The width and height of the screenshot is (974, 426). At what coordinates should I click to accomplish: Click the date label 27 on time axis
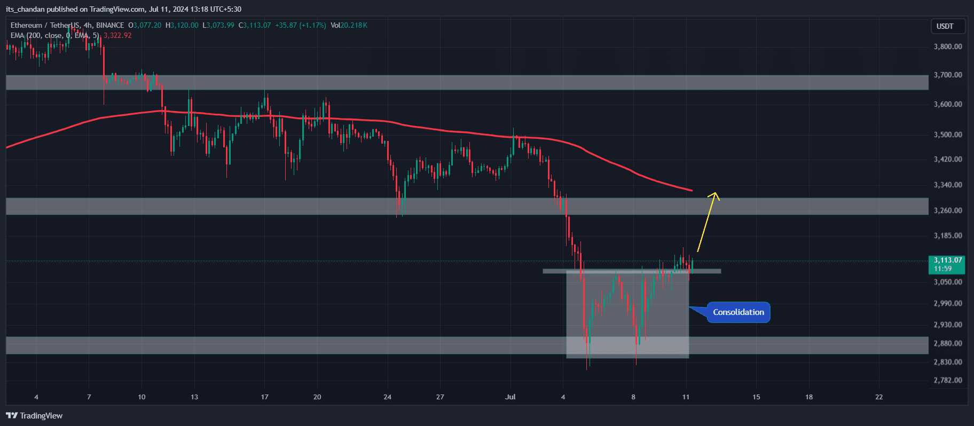pos(440,397)
